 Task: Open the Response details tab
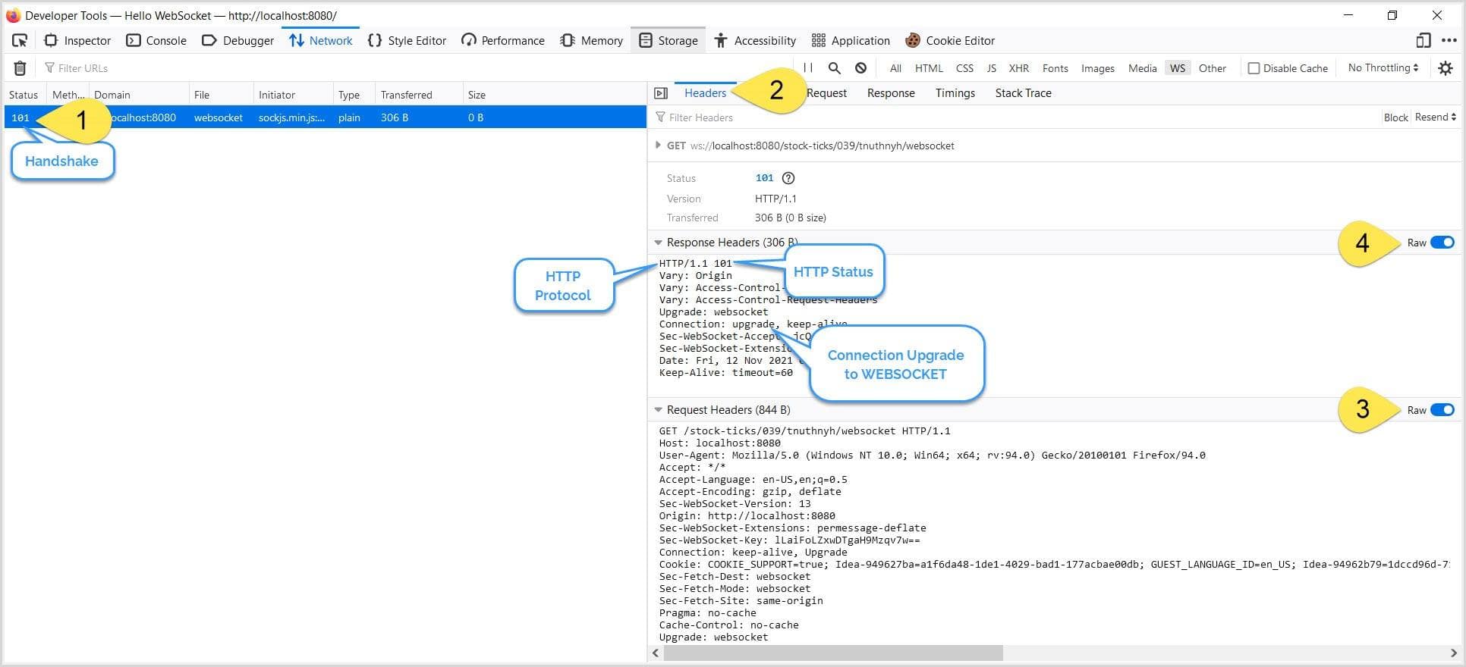[x=891, y=93]
